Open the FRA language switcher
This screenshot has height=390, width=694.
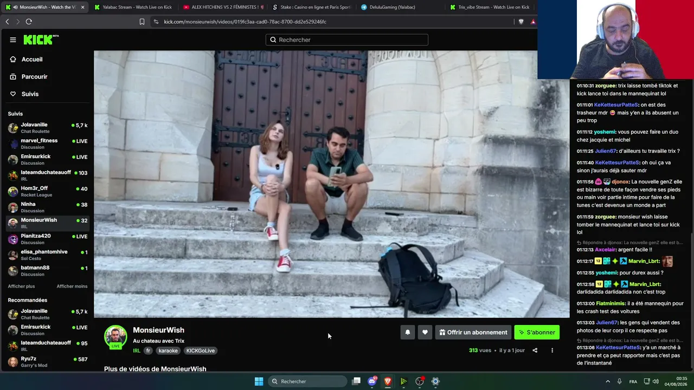[x=633, y=381]
